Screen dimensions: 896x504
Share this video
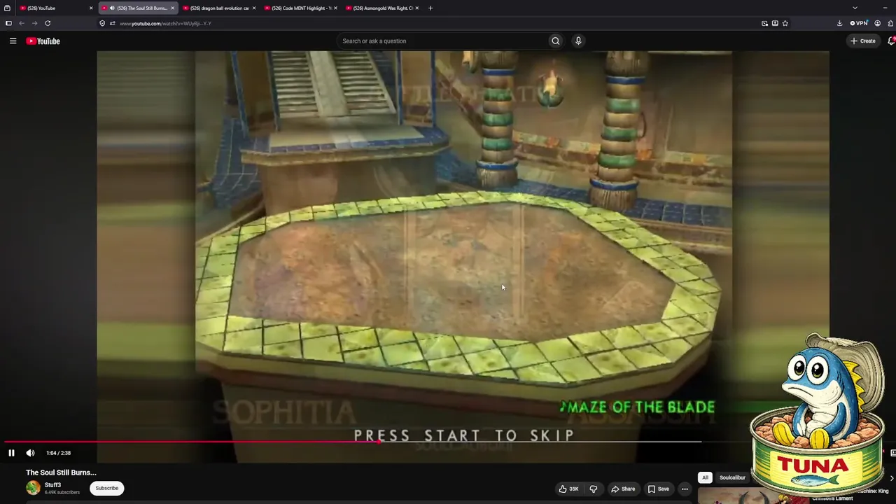[623, 489]
